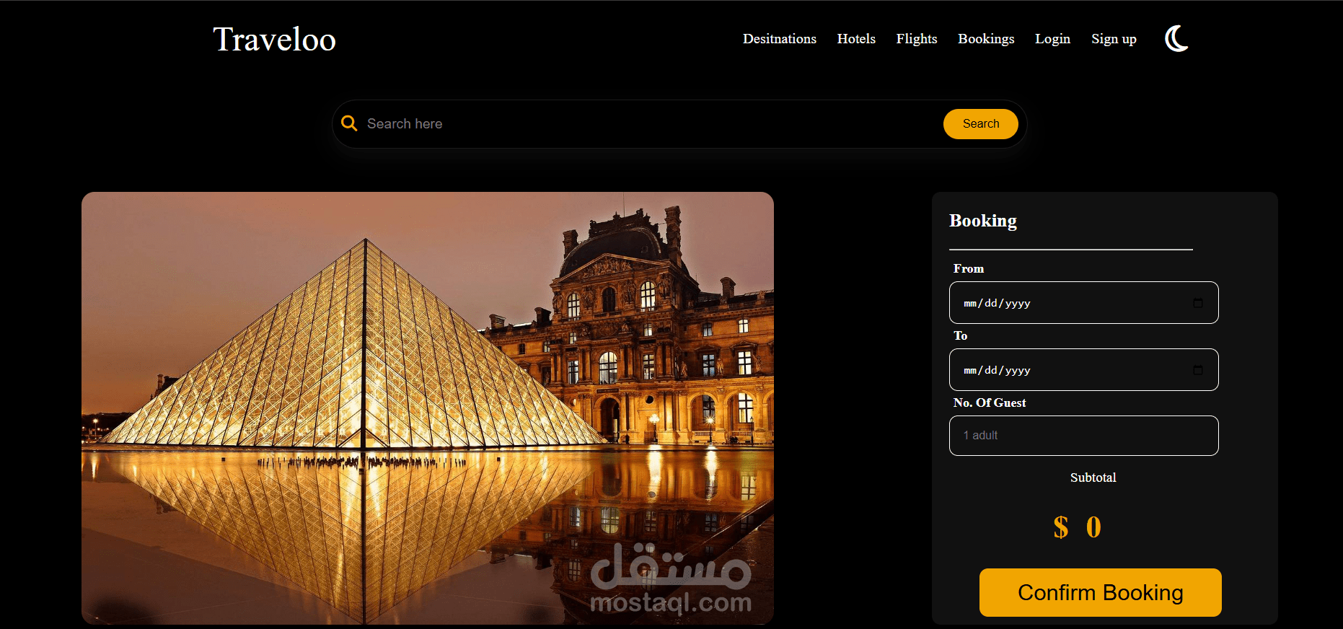Select the To date field
Image resolution: width=1343 pixels, height=629 pixels.
tap(1084, 370)
